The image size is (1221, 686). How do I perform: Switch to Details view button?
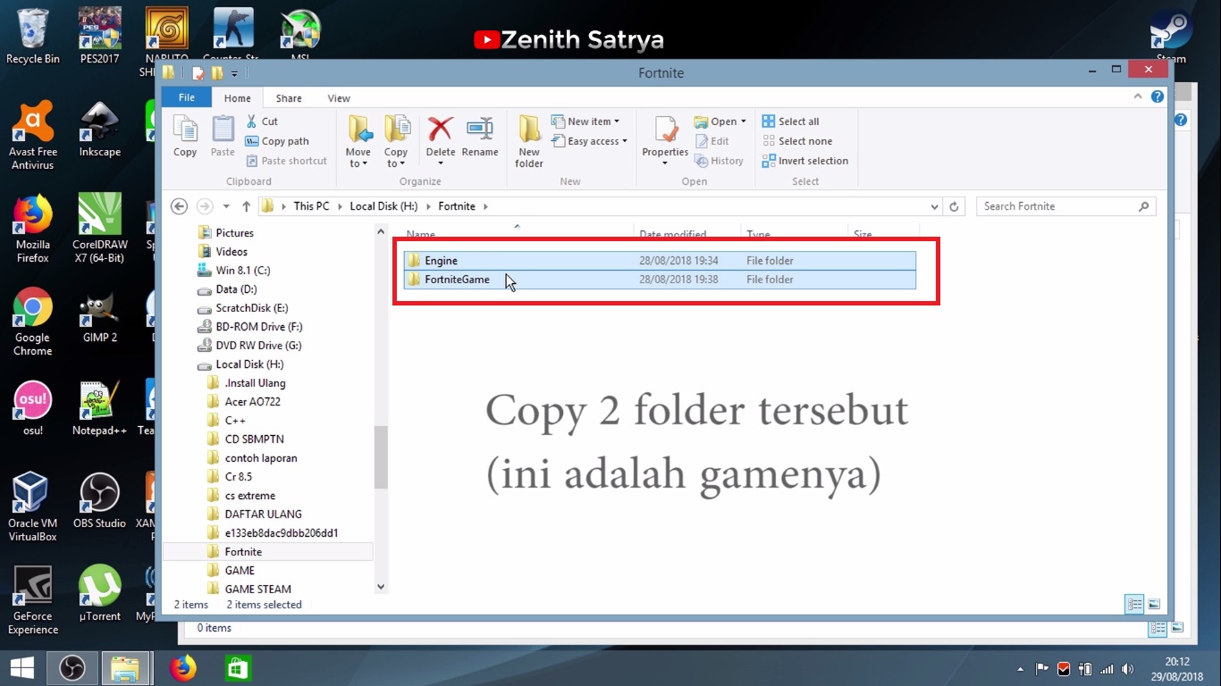pos(1134,605)
